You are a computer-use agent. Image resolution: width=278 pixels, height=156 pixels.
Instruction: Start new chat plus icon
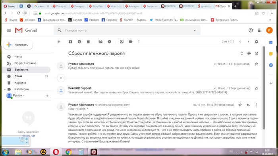[47, 96]
